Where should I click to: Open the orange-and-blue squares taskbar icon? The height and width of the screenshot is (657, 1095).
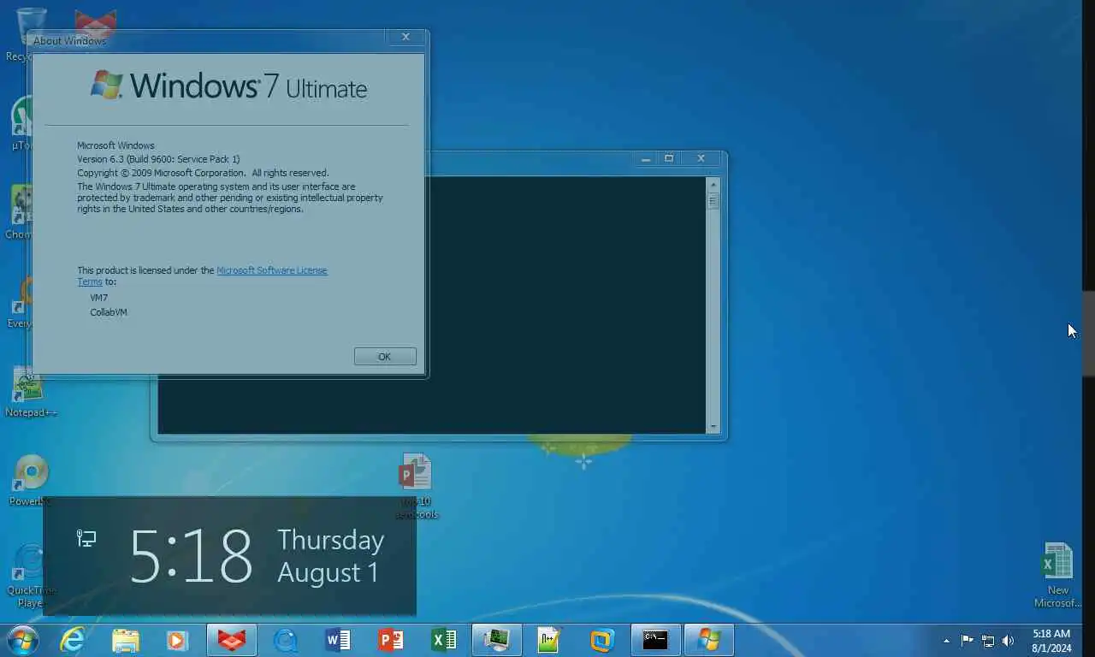pos(602,640)
